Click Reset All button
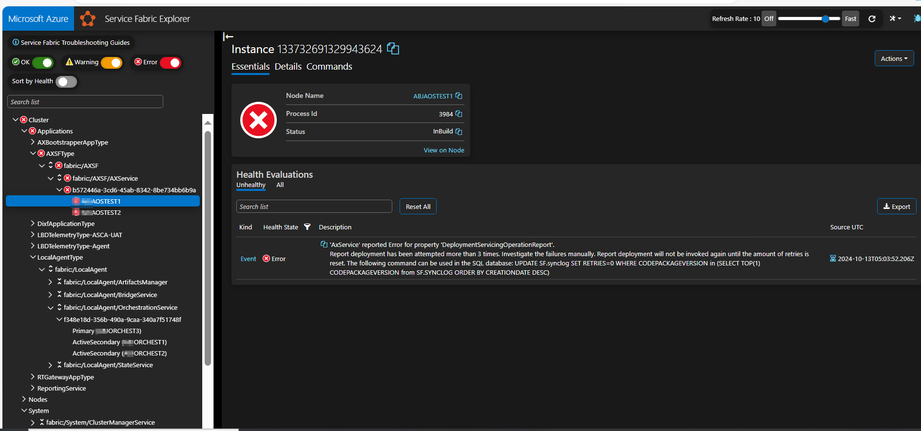 point(418,206)
